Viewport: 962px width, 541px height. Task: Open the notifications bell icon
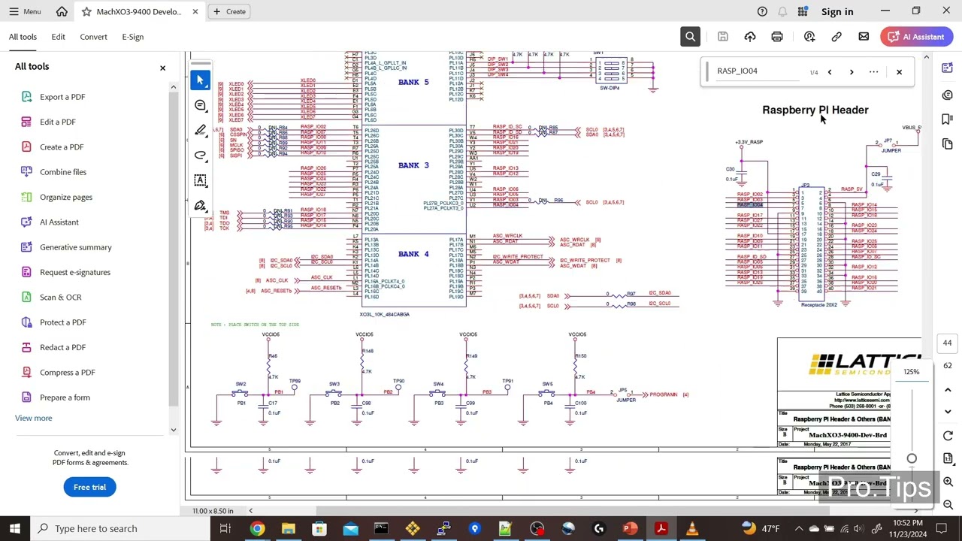point(782,11)
